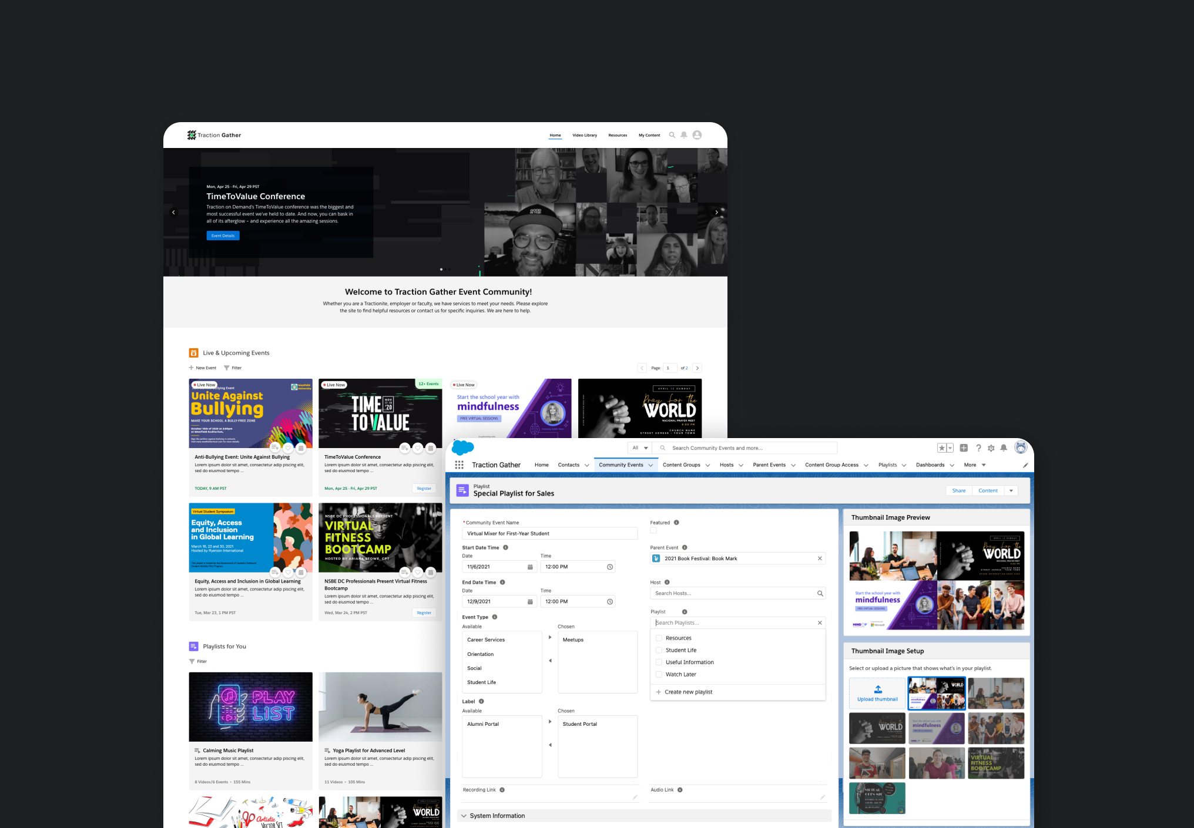
Task: Open the Salesforce notifications bell
Action: 1004,448
